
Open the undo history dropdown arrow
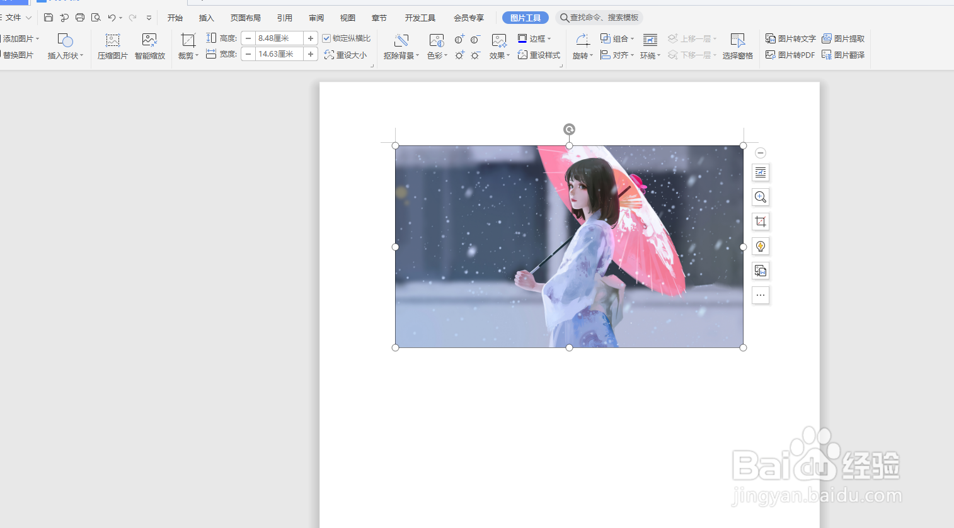pyautogui.click(x=120, y=18)
